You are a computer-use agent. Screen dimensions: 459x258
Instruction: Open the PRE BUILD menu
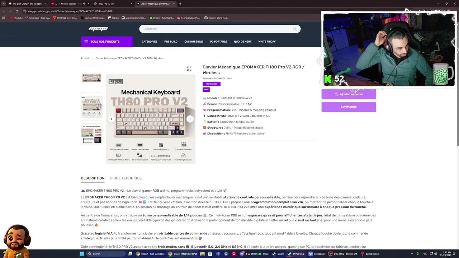pyautogui.click(x=171, y=42)
